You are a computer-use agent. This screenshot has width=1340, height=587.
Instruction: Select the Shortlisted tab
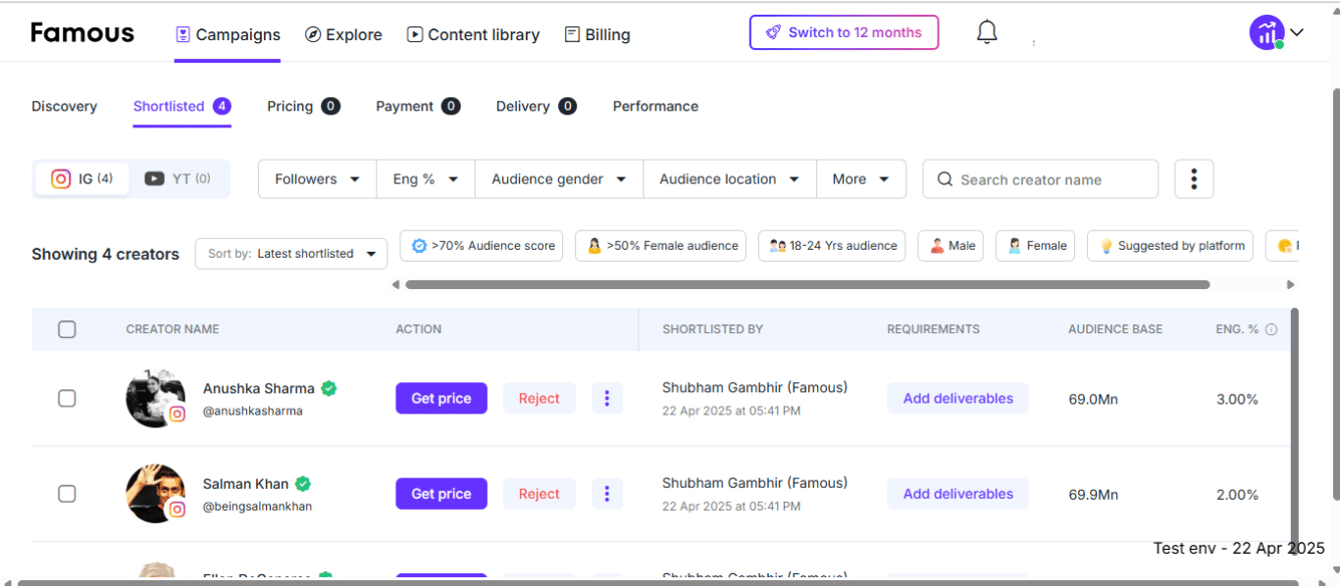pyautogui.click(x=181, y=106)
